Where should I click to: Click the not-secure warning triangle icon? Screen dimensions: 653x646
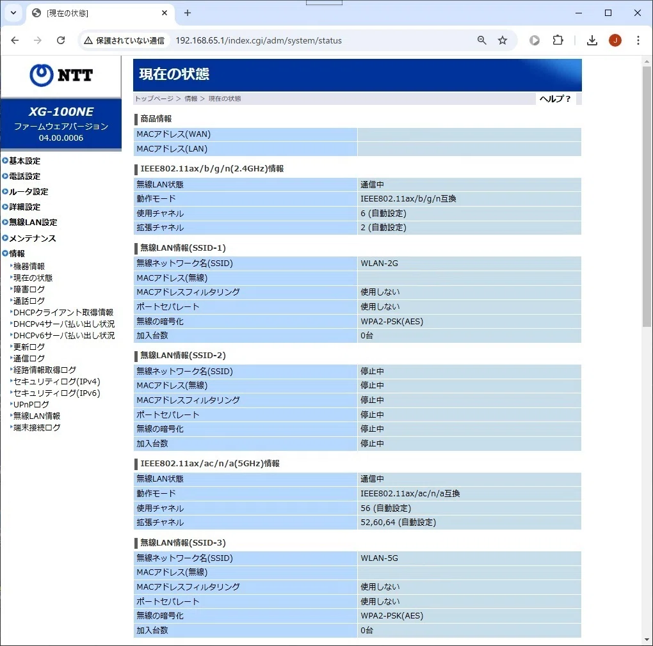88,40
